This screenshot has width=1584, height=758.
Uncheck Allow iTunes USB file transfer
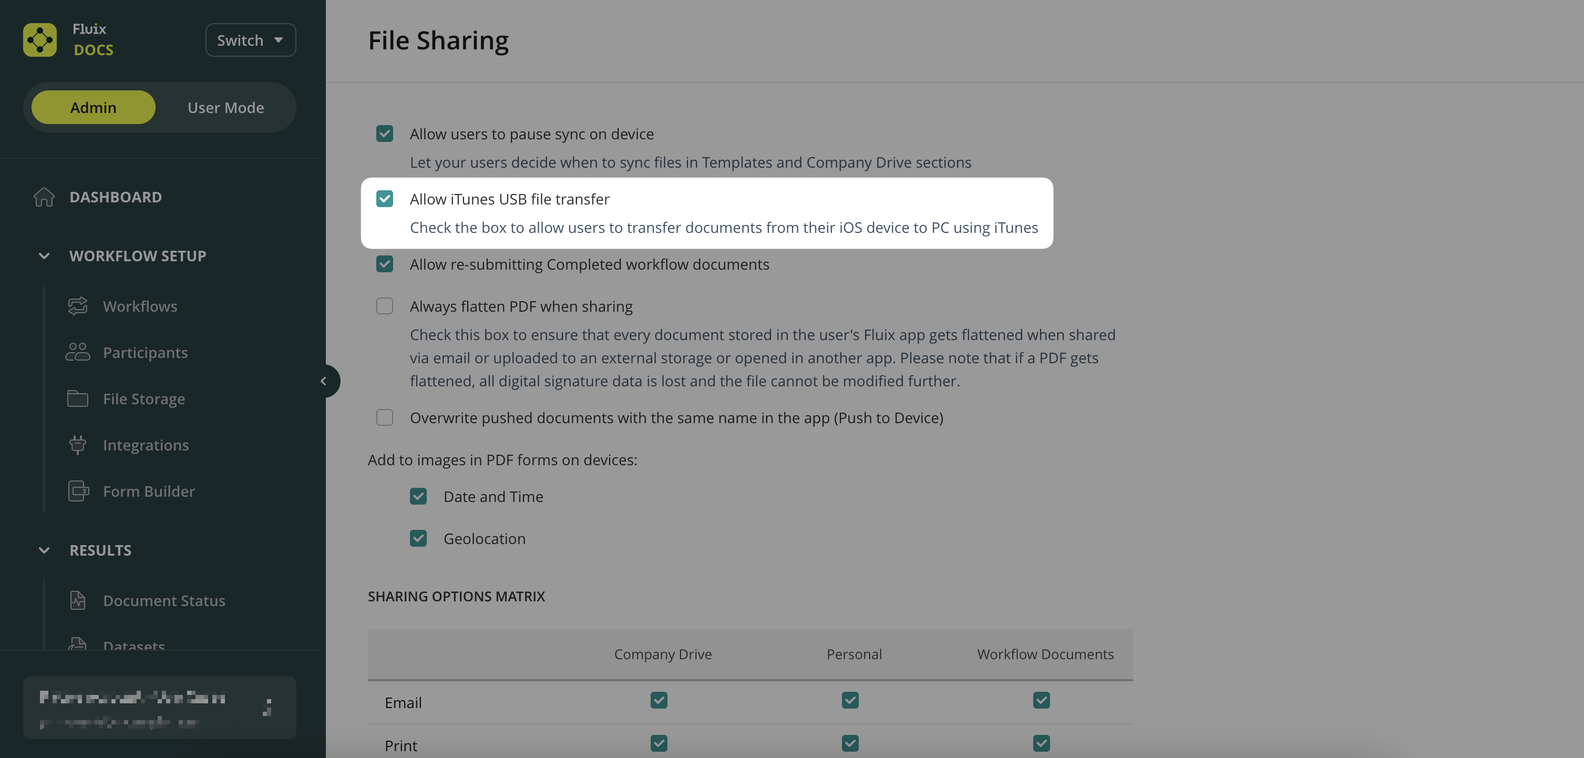(385, 199)
